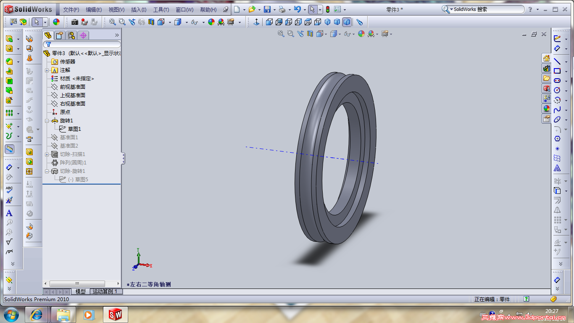Expand the feature tree panel chevron
The height and width of the screenshot is (323, 574).
[x=117, y=35]
